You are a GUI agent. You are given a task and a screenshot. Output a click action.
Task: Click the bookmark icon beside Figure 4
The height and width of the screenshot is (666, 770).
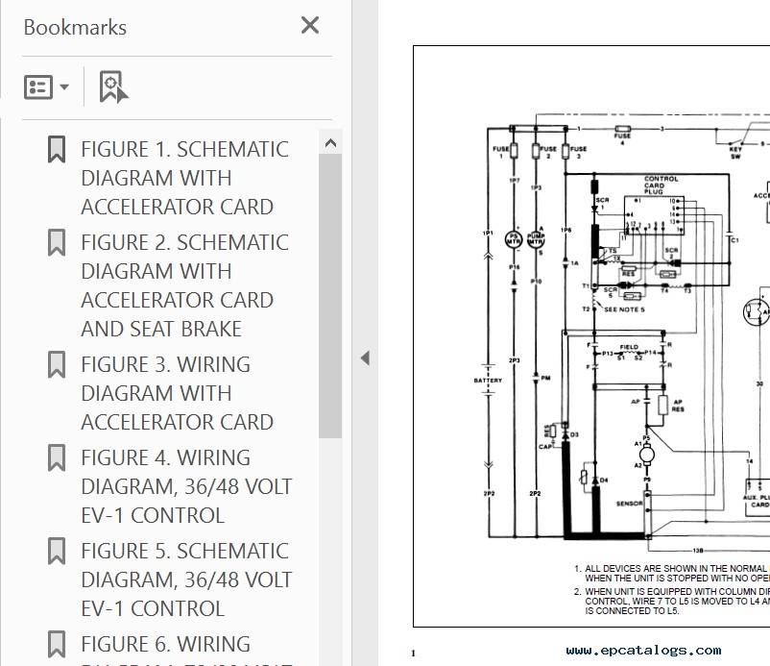[x=57, y=458]
